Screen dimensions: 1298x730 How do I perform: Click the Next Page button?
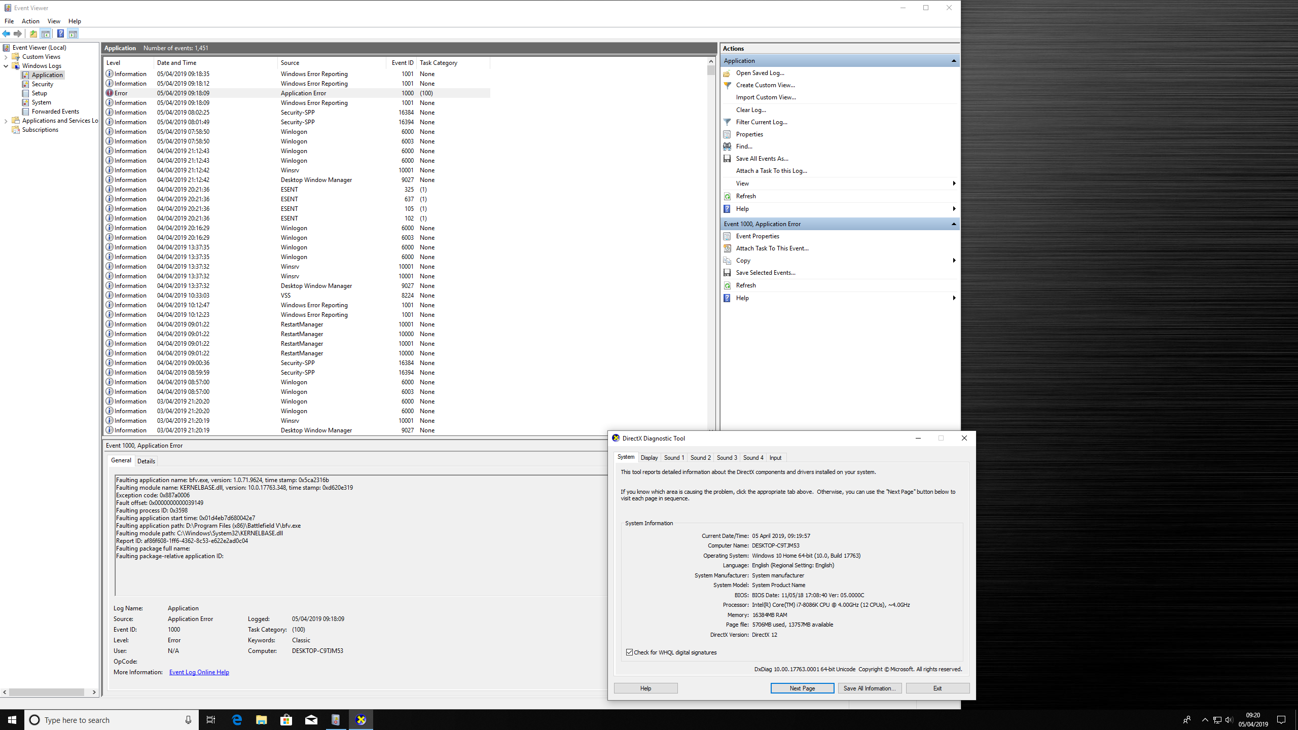802,688
